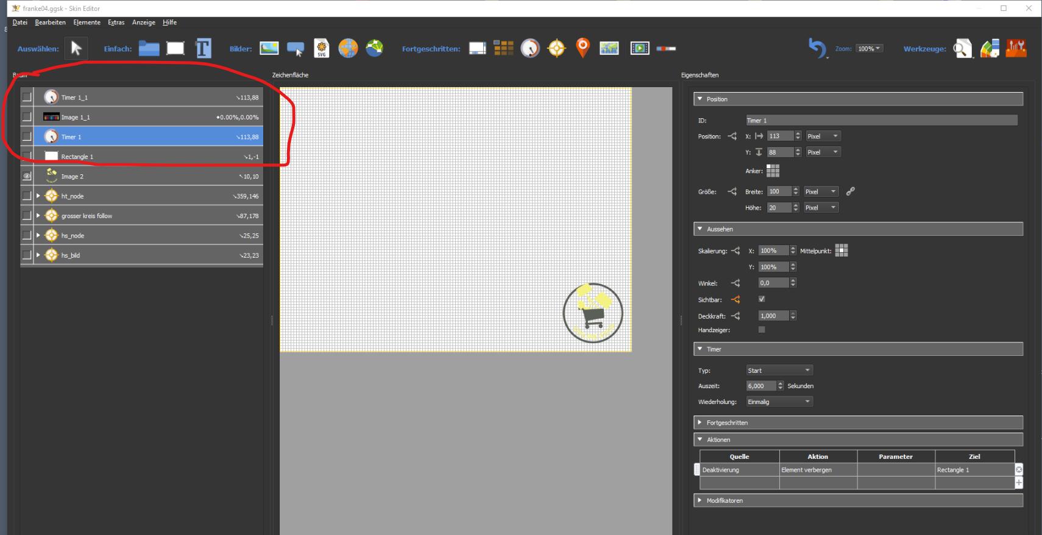Expand the grosser kreis follow item
Image resolution: width=1042 pixels, height=535 pixels.
click(38, 216)
